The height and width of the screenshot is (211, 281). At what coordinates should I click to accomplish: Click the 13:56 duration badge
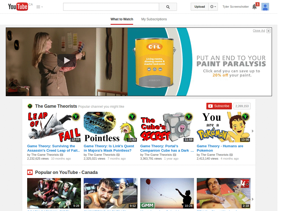click(245, 140)
